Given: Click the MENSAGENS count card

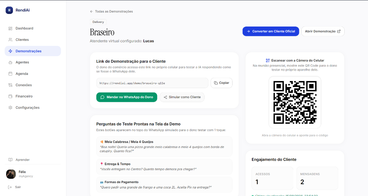Looking at the screenshot, I should click(317, 178).
